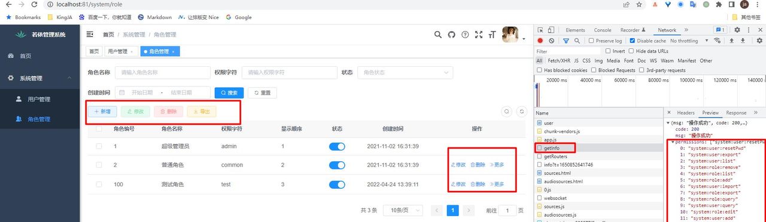Click the 重置 reset button
Image resolution: width=766 pixels, height=222 pixels.
tap(262, 92)
